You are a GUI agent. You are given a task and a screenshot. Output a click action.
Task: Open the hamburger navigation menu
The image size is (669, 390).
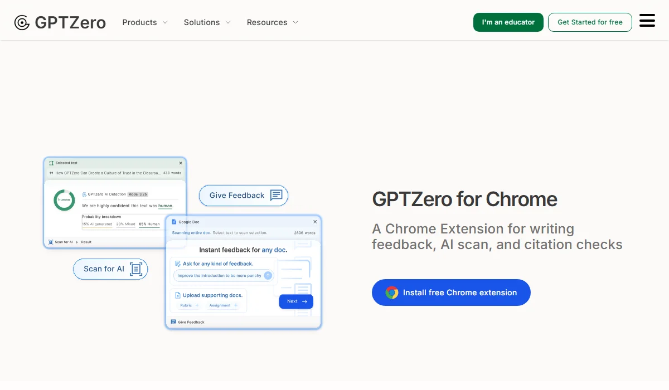point(647,20)
